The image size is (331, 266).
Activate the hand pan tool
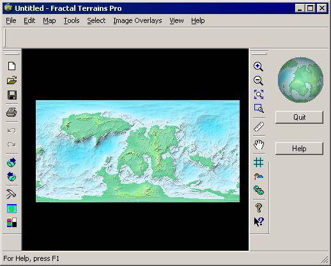259,145
